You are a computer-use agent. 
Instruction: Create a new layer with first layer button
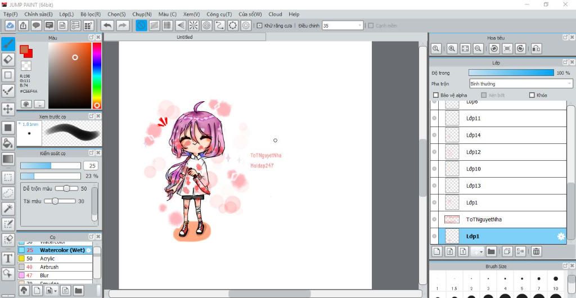[x=436, y=251]
